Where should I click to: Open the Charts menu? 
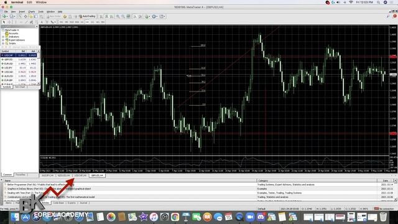pos(32,12)
